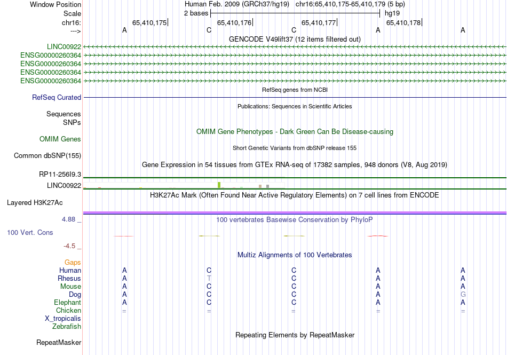The image size is (507, 355).
Task: Select the Dog alignment row label
Action: [75, 295]
